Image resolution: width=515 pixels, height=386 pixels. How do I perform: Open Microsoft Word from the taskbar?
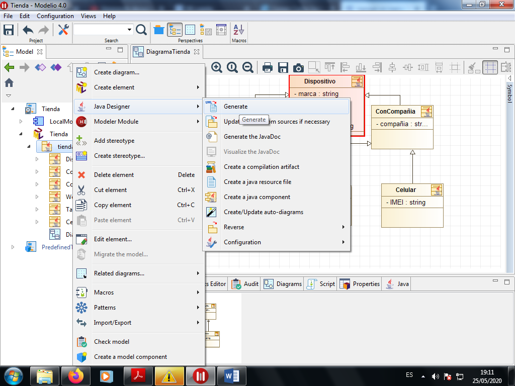point(231,376)
